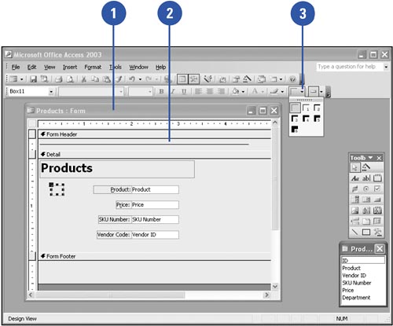Open the Edit menu
This screenshot has width=393, height=326.
[31, 67]
